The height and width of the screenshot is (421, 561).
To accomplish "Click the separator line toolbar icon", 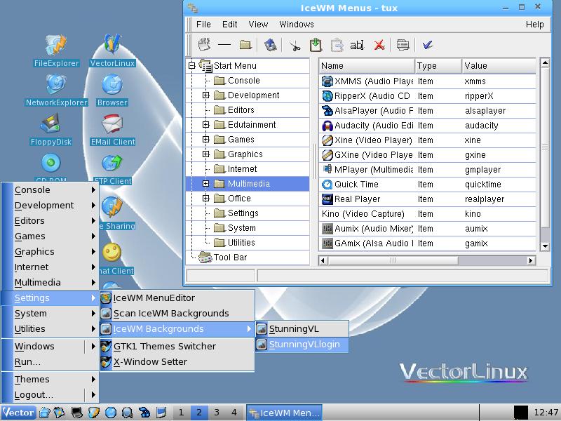I will click(x=224, y=45).
